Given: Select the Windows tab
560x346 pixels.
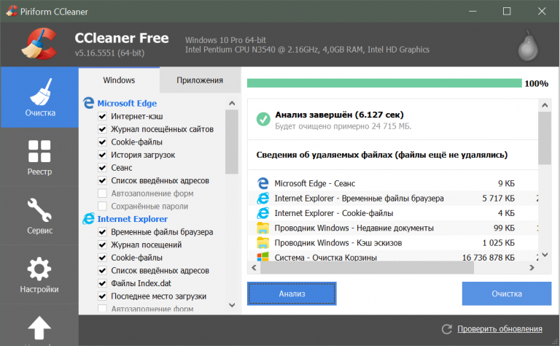Looking at the screenshot, I should 119,80.
